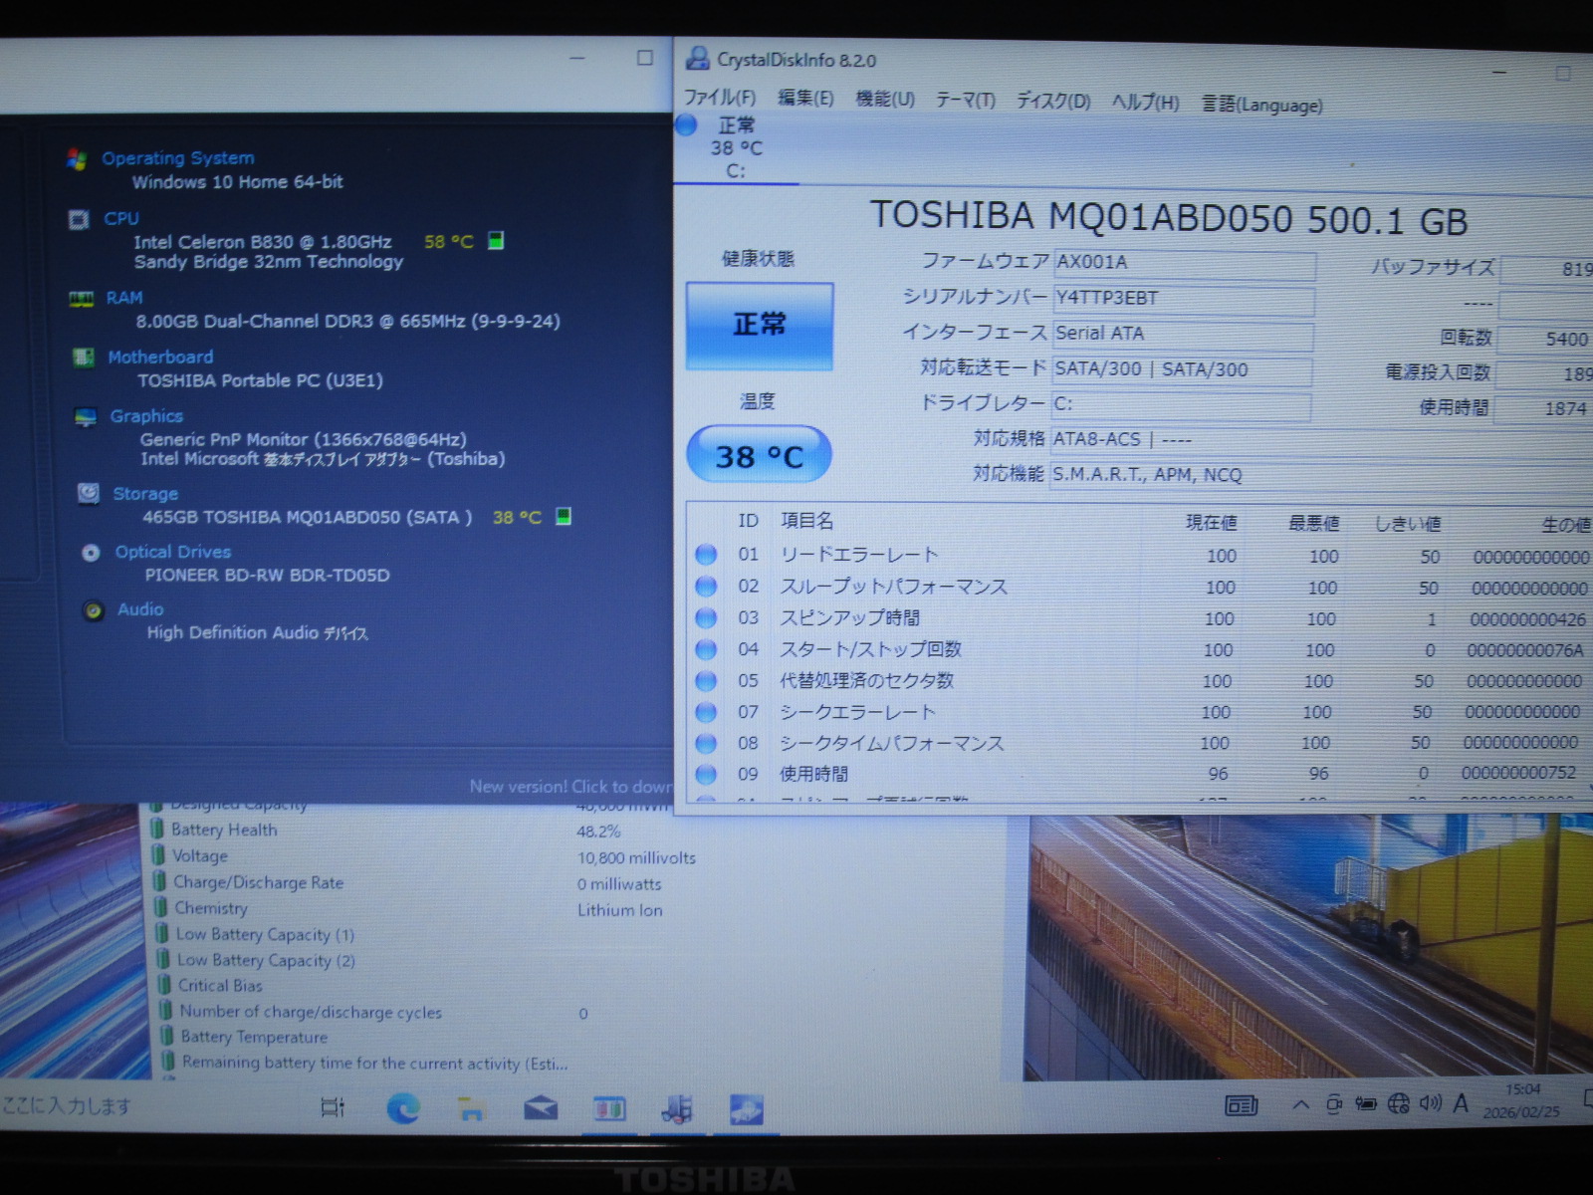Click the 正常 health status button

tap(759, 326)
